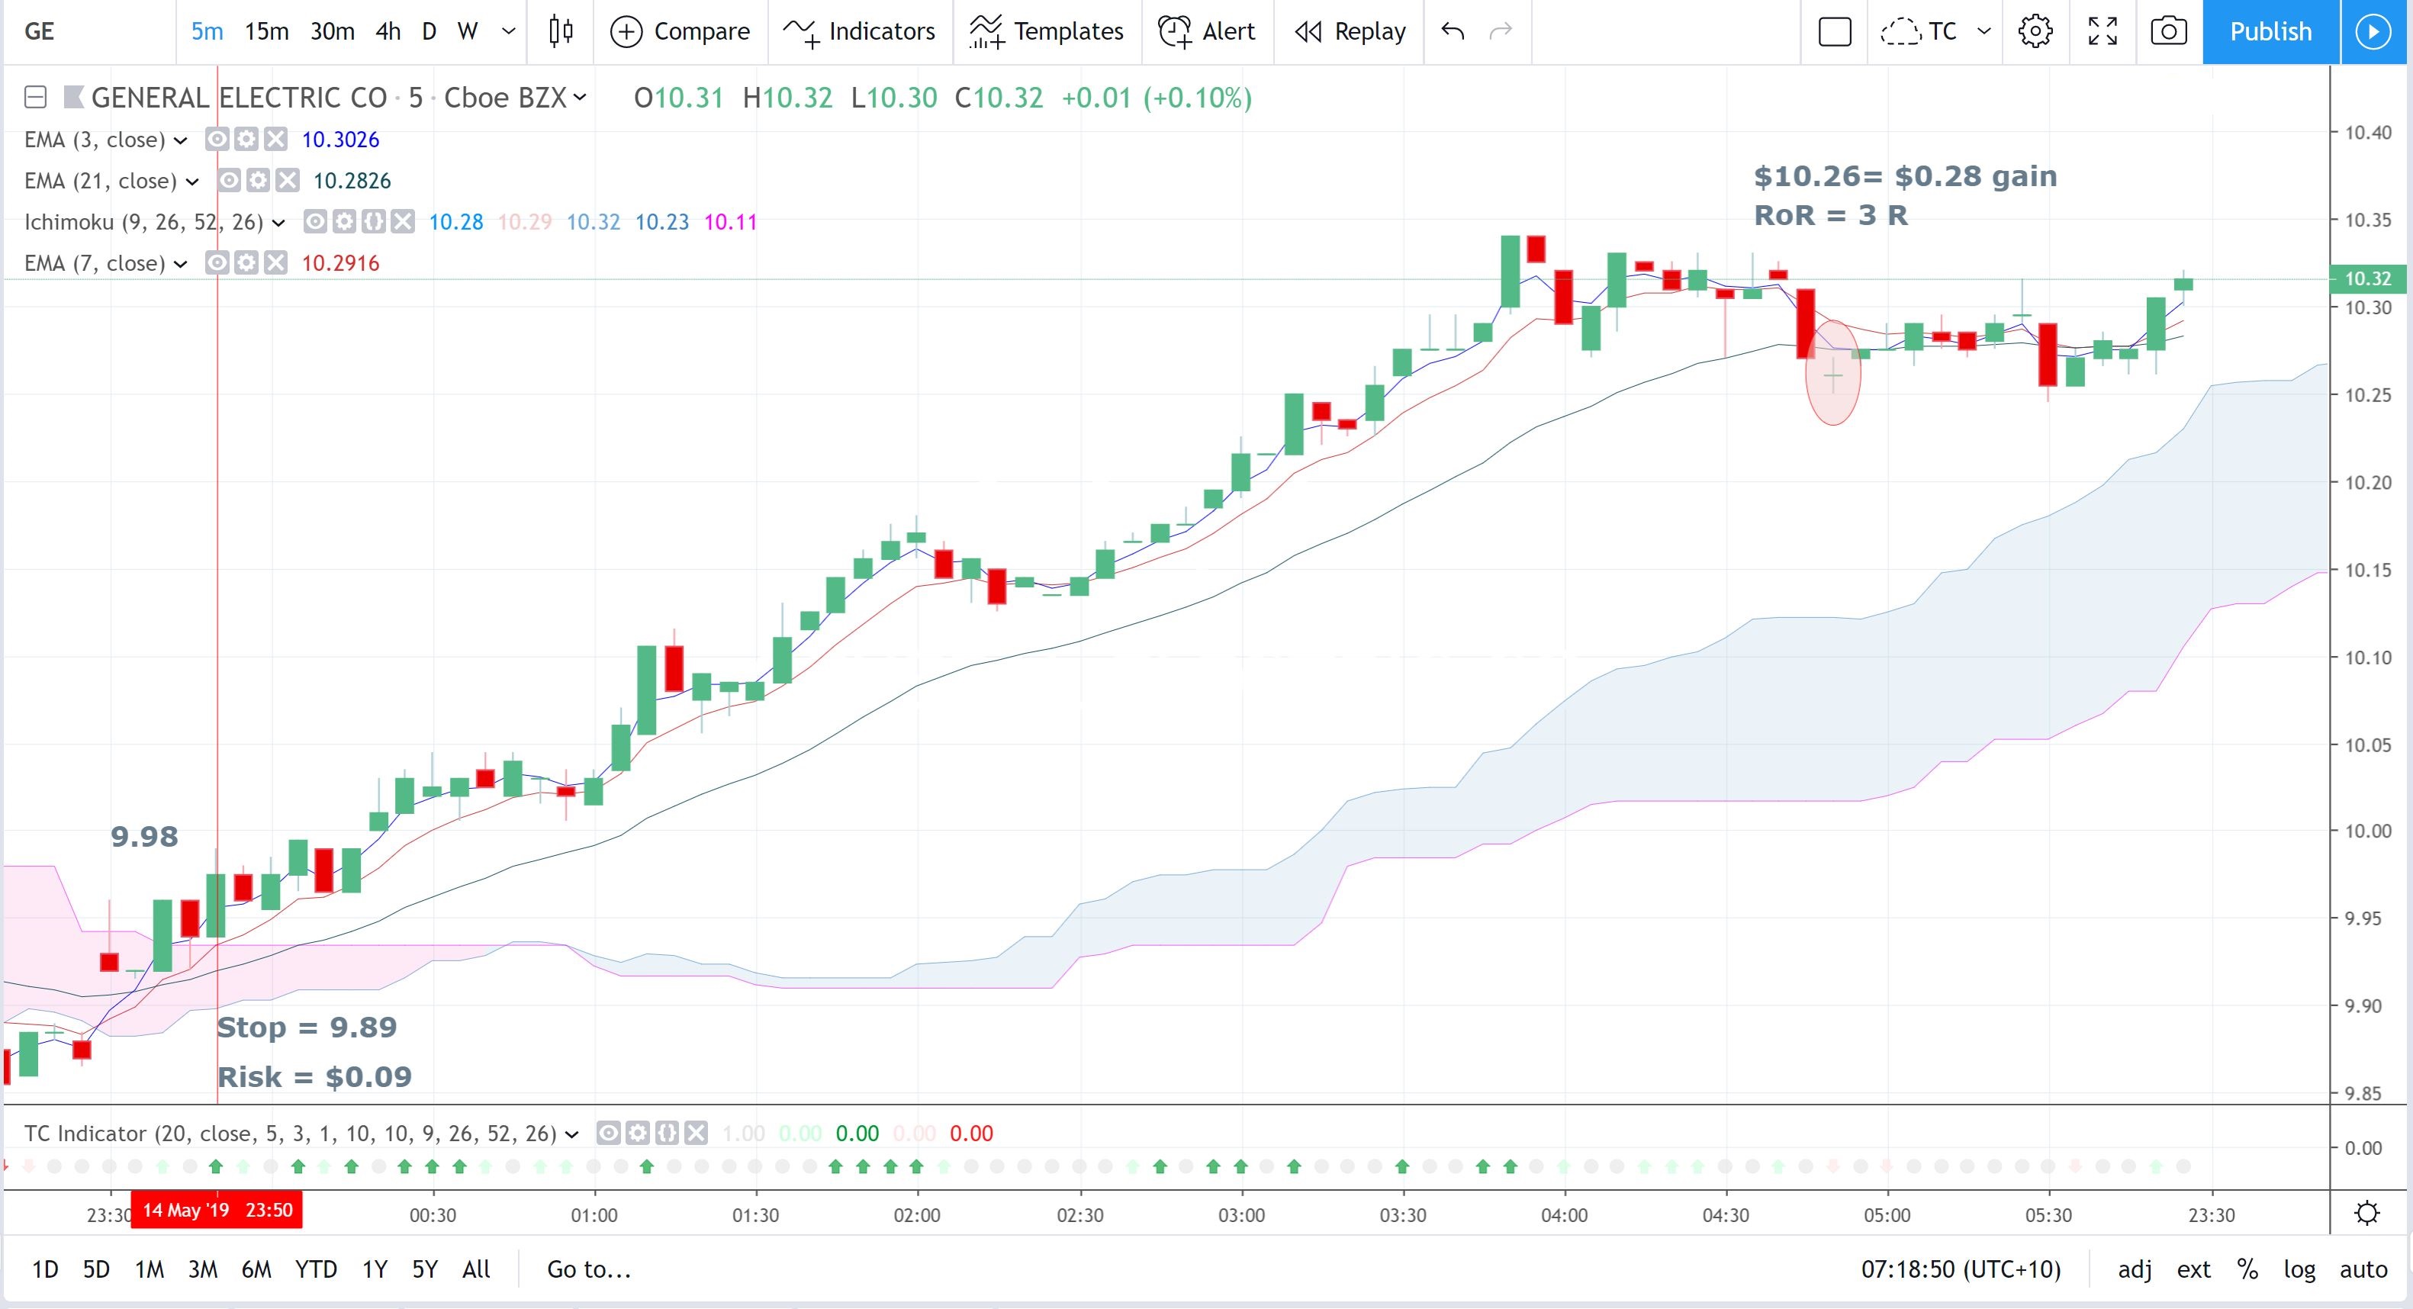Open the candlestick chart style selector
2413x1309 pixels.
(x=560, y=31)
